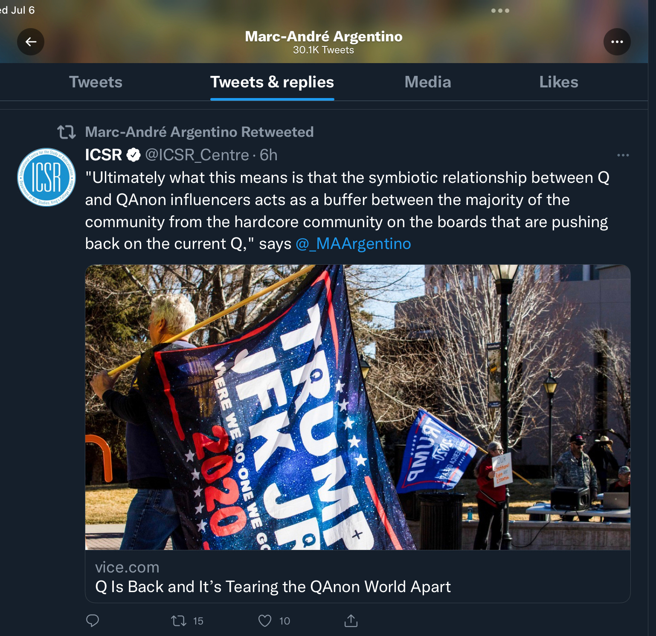The height and width of the screenshot is (636, 656).
Task: Open the @_MAArgentino mention link
Action: [x=353, y=244]
